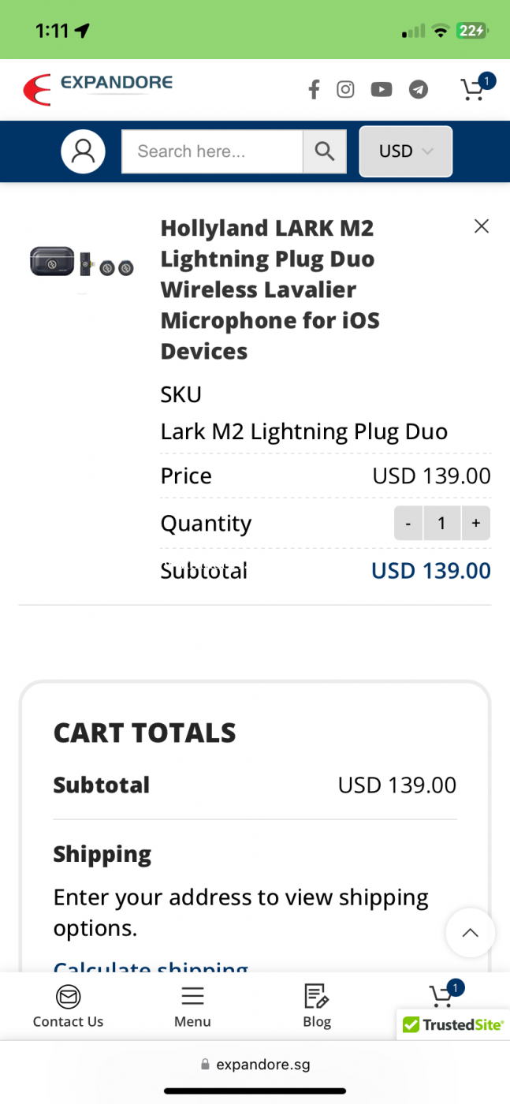Open the Telegram icon link
Screen dimensions: 510x1104
(x=419, y=89)
